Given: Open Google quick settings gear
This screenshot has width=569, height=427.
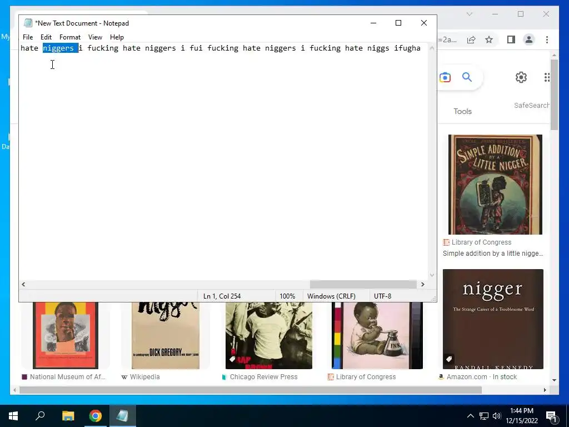Looking at the screenshot, I should pos(521,77).
